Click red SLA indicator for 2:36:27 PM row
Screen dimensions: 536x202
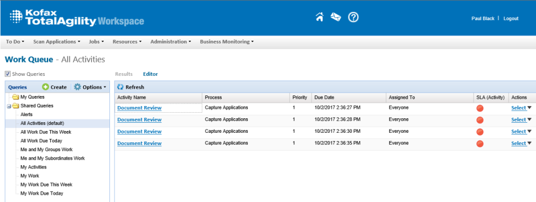[x=480, y=108]
